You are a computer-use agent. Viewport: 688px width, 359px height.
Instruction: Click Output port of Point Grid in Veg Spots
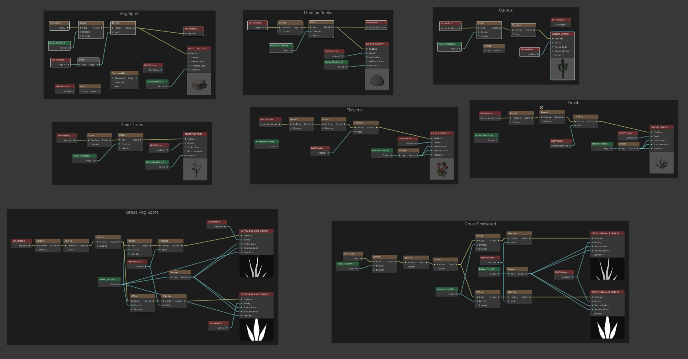point(67,28)
